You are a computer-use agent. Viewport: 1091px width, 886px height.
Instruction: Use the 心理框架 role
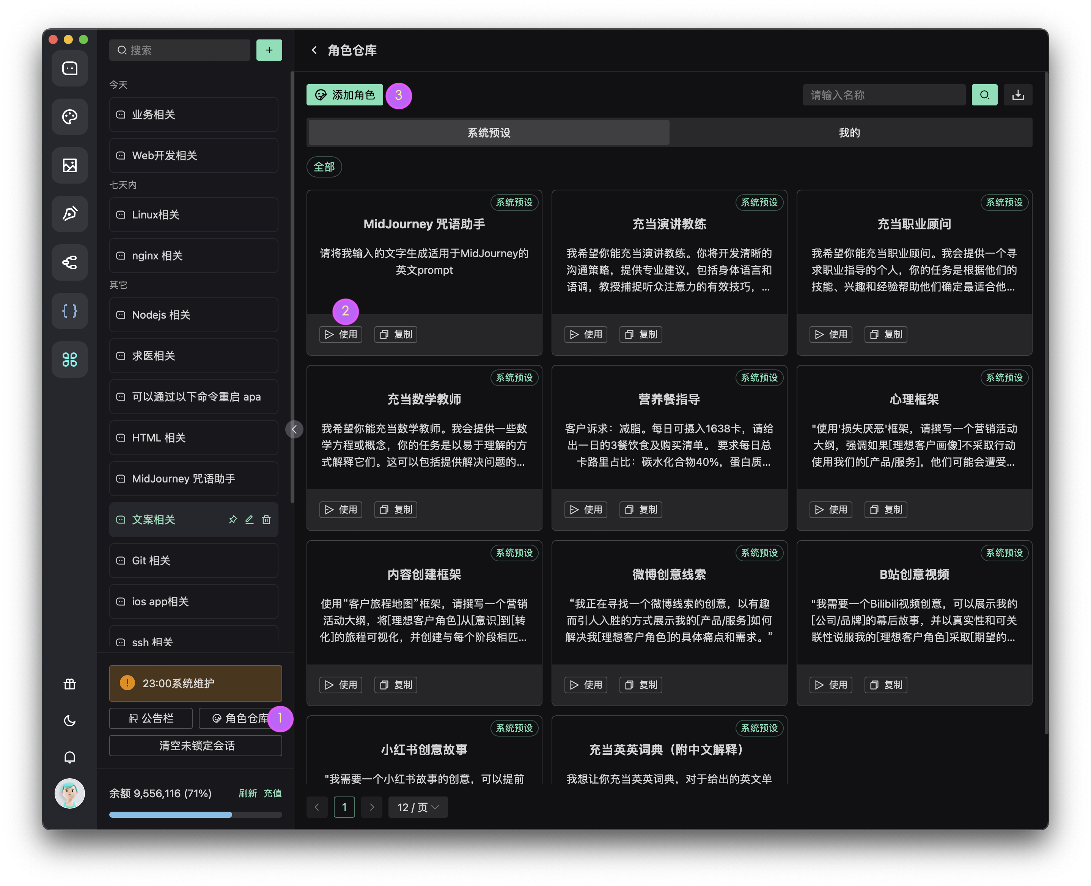point(831,509)
